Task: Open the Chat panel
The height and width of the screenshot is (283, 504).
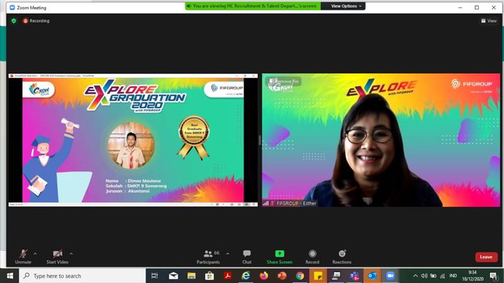Action: point(247,256)
